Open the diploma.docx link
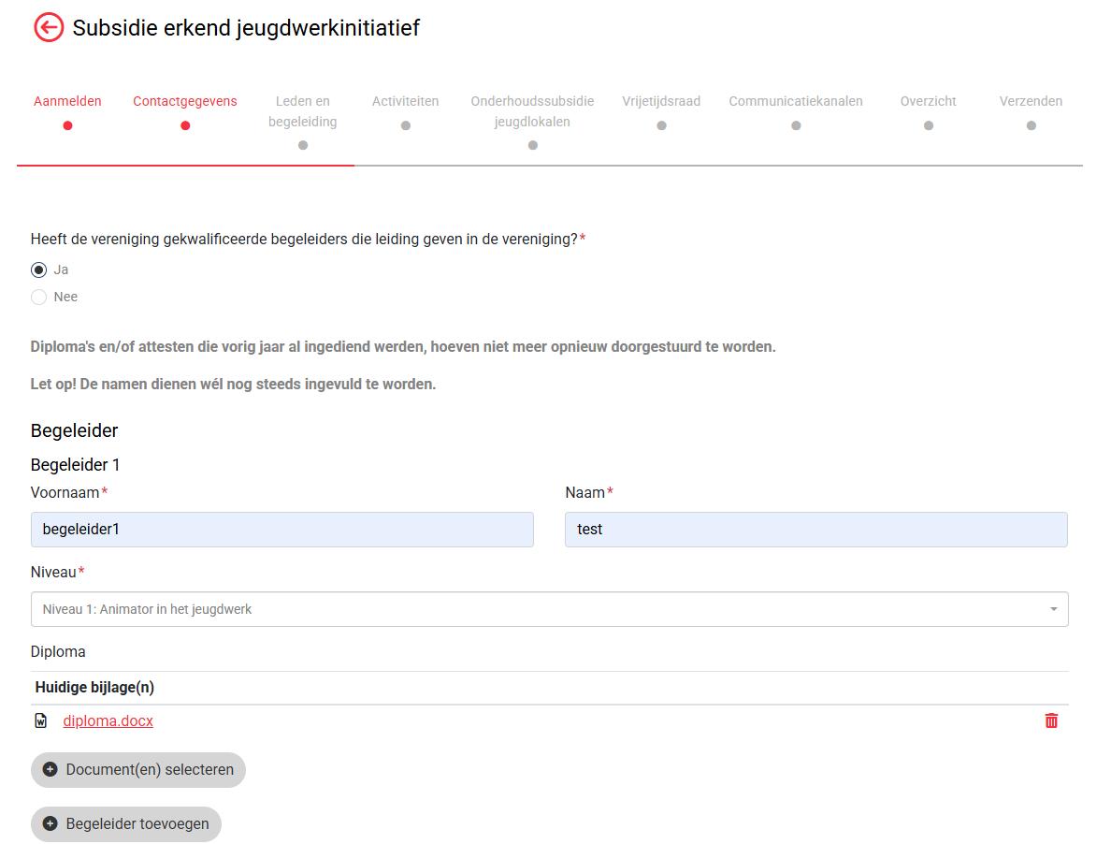 coord(108,720)
